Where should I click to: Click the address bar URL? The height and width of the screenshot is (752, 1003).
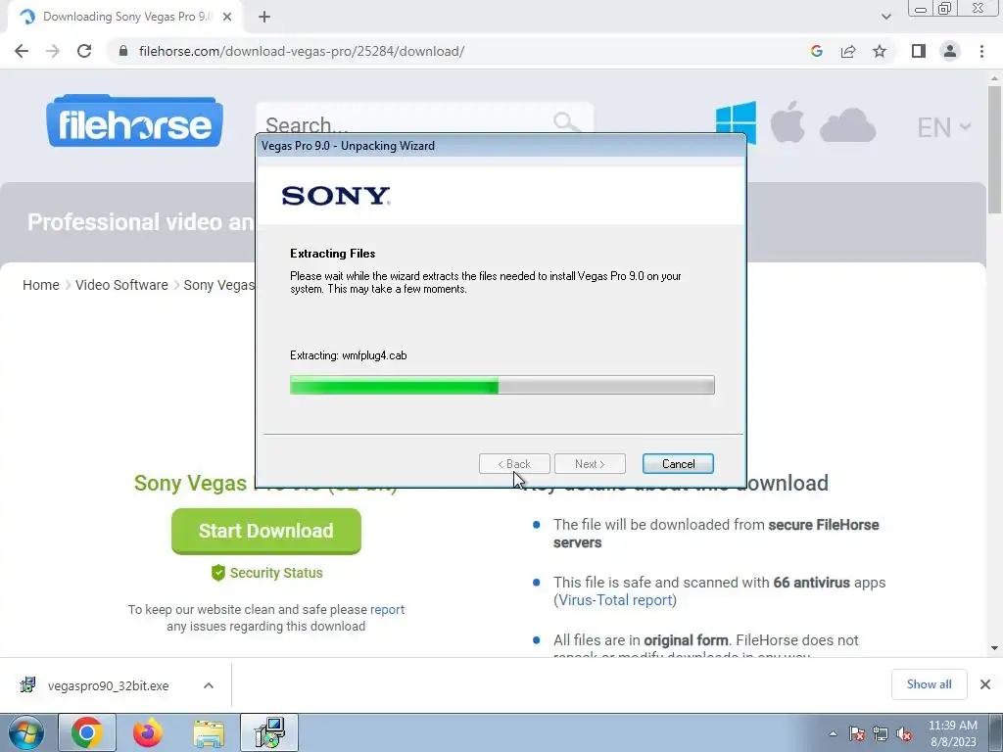tap(302, 51)
